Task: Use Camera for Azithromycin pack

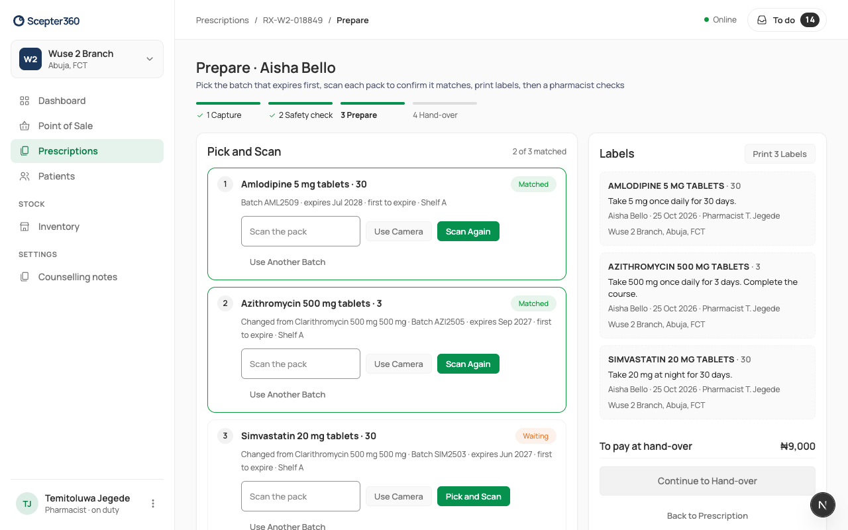Action: tap(398, 364)
